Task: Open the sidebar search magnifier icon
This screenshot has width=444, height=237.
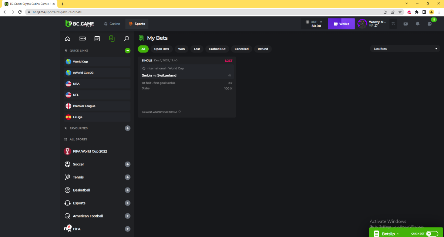Action: coord(127,38)
